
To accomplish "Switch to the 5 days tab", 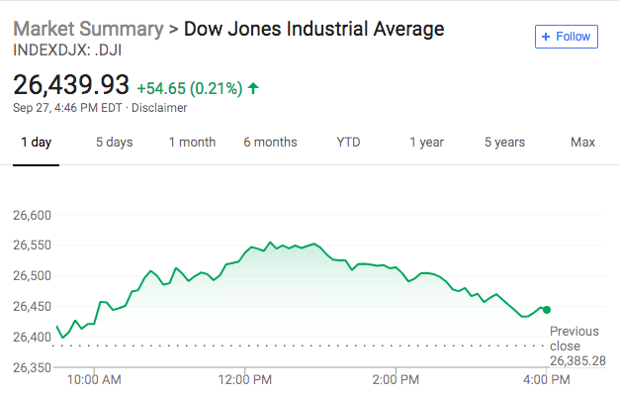I will 114,143.
